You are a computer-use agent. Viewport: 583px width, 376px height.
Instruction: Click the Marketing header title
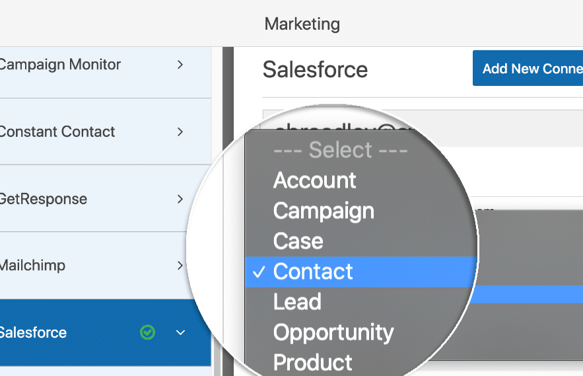coord(302,24)
